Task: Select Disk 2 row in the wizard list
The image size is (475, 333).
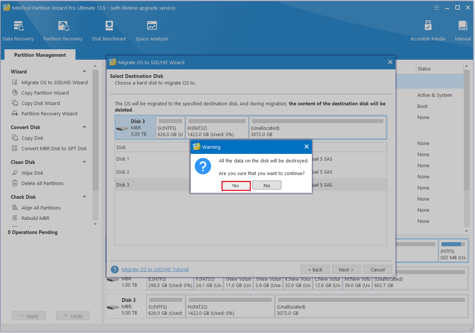Action: [251, 172]
